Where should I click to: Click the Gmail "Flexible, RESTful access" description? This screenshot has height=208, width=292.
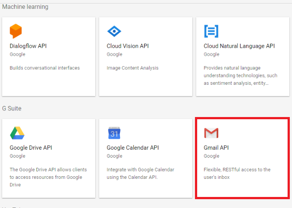click(237, 174)
